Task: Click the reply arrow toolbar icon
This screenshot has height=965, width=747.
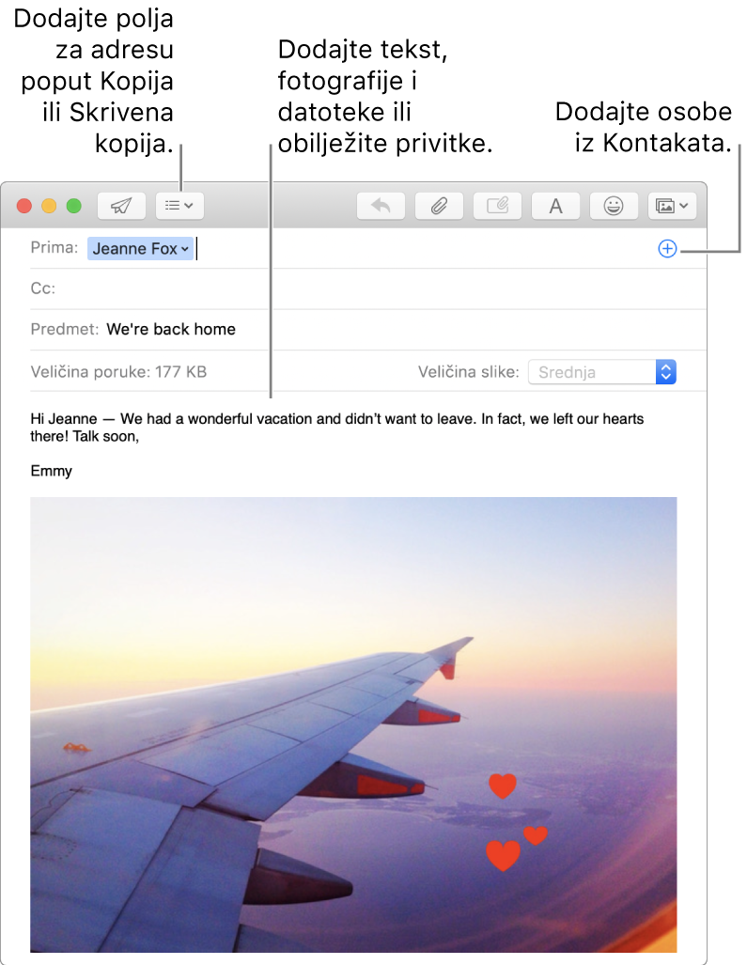Action: 381,206
